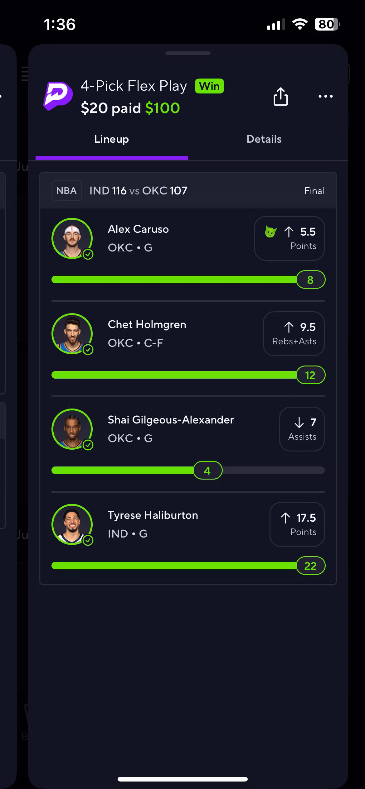The width and height of the screenshot is (365, 789).
Task: Open Shai Gilgeous-Alexander's player photo
Action: coord(72,429)
